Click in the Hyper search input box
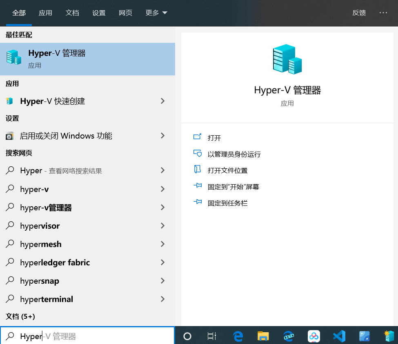 [87, 335]
